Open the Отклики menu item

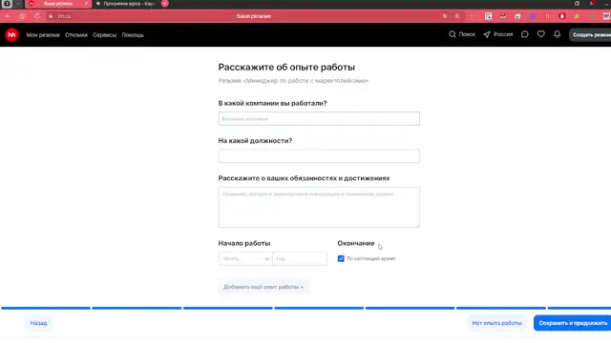(76, 35)
